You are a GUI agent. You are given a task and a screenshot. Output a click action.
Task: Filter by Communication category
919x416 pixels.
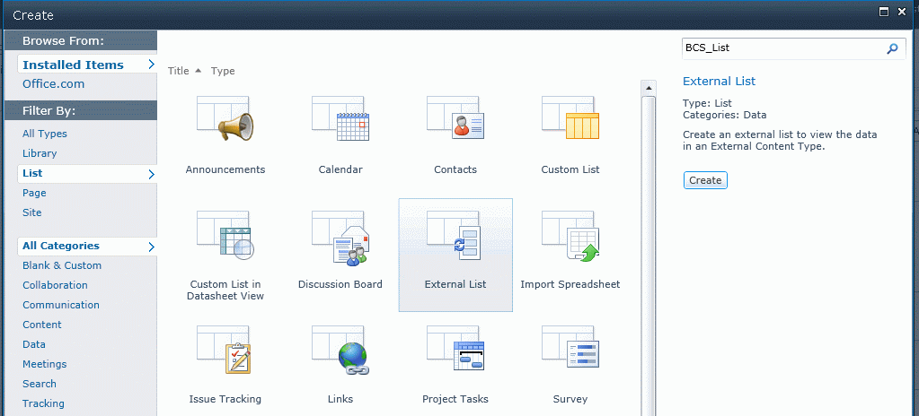click(x=60, y=305)
